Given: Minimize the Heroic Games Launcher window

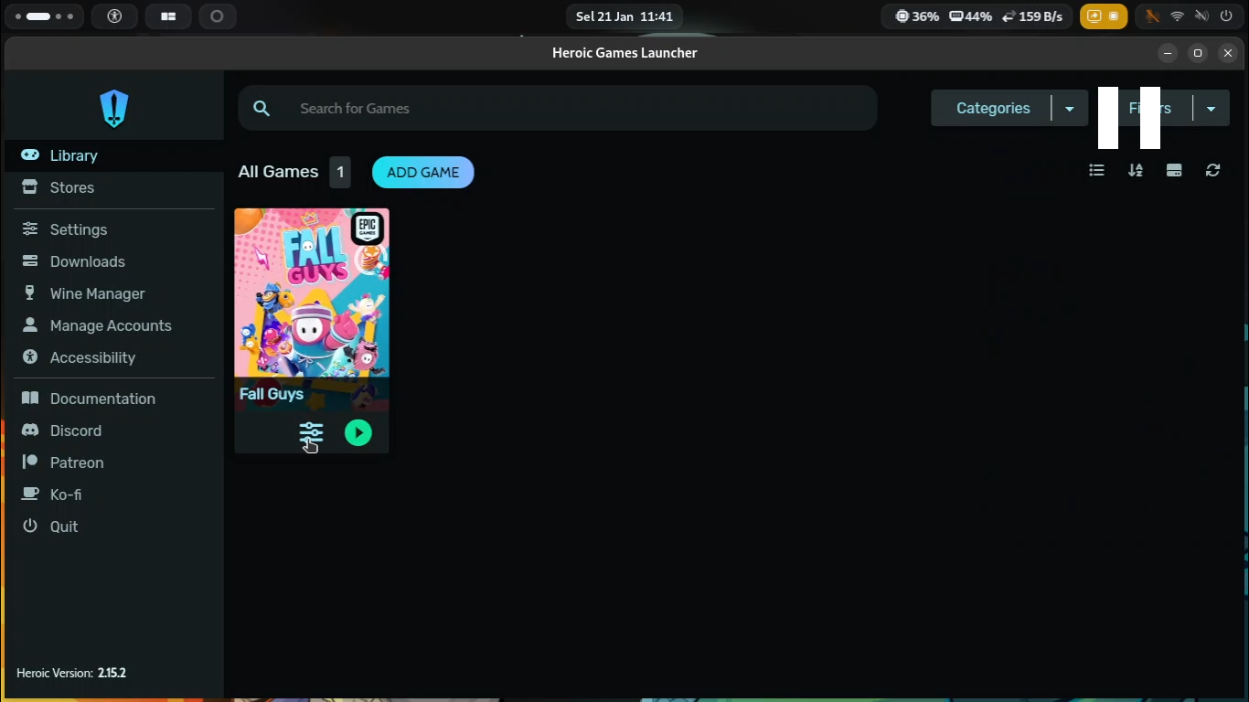Looking at the screenshot, I should point(1168,53).
